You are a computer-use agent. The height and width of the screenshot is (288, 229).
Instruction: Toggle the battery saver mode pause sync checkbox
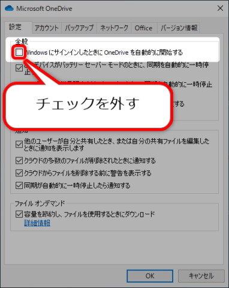click(x=19, y=68)
